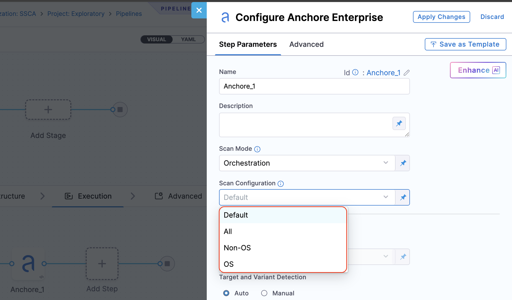Click the Id info icon
This screenshot has width=512, height=300.
(x=355, y=72)
